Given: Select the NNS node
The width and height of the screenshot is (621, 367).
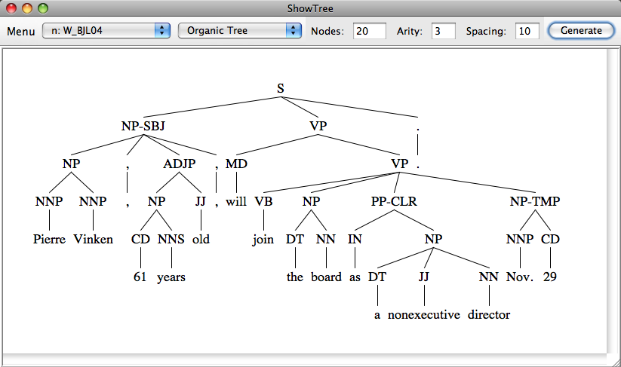Looking at the screenshot, I should click(x=171, y=239).
